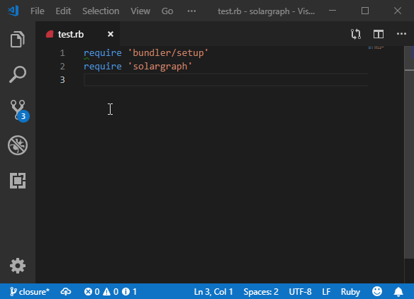The image size is (414, 299).
Task: Open language mode selector showing Ruby
Action: coord(350,292)
